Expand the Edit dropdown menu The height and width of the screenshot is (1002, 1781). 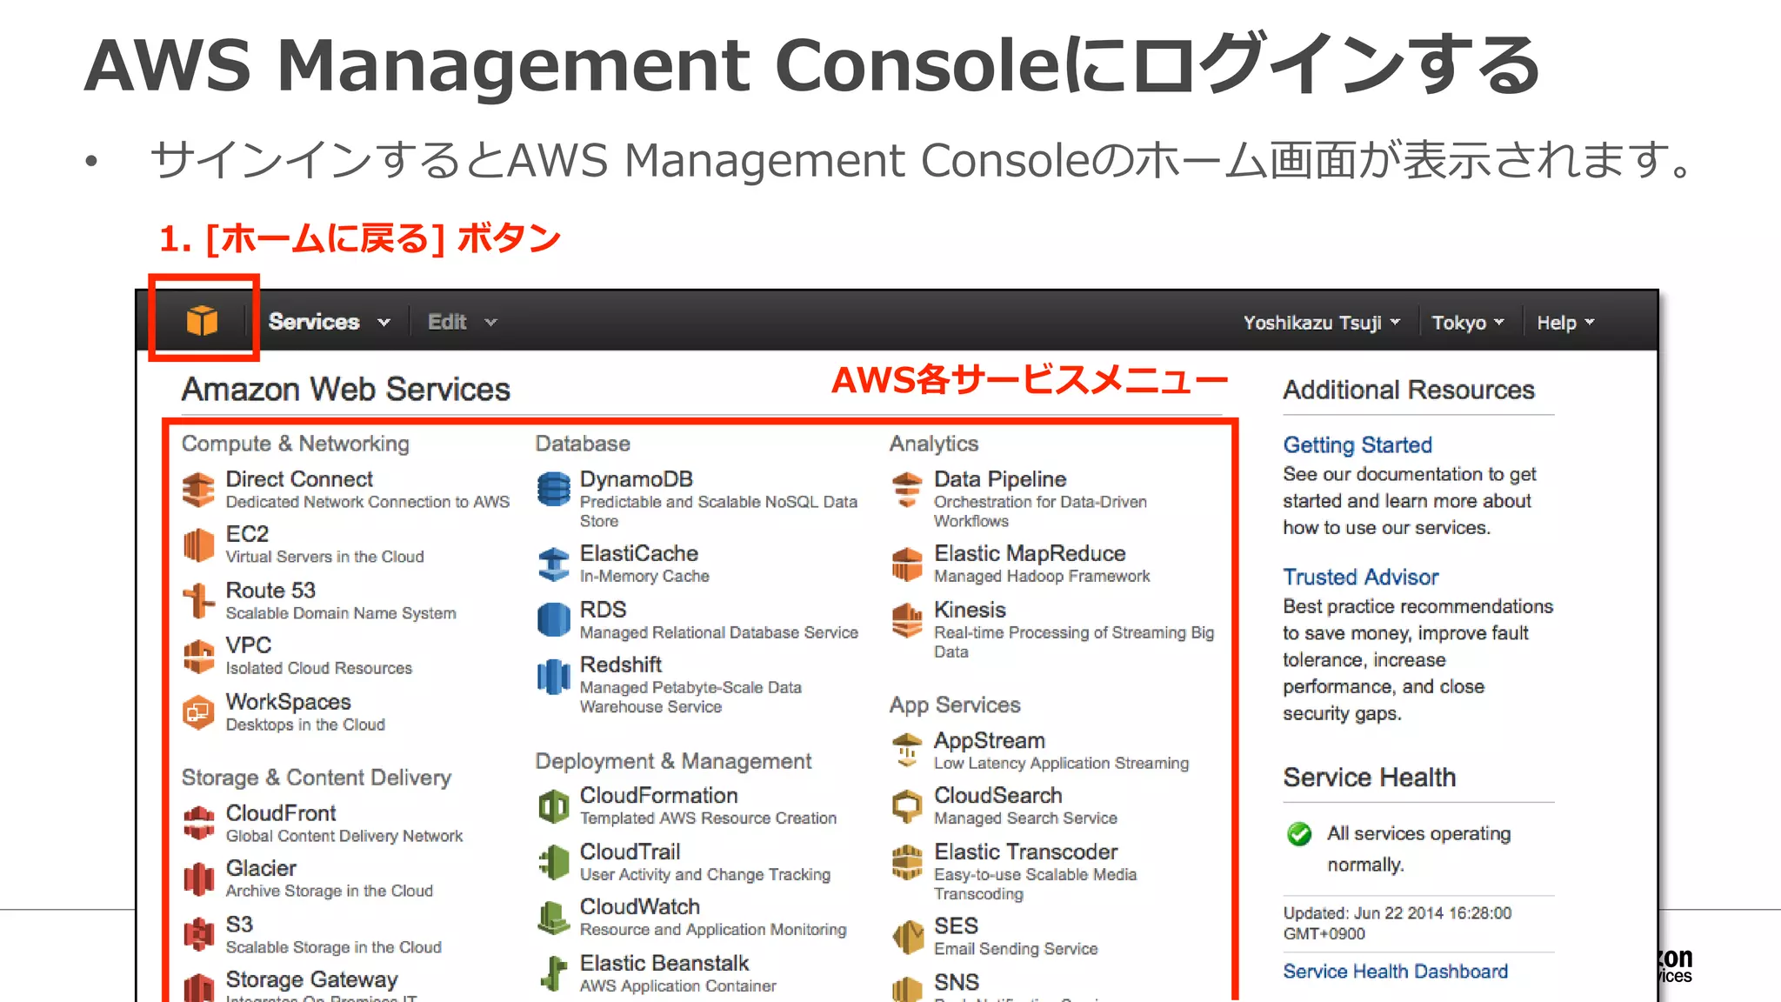click(x=462, y=322)
